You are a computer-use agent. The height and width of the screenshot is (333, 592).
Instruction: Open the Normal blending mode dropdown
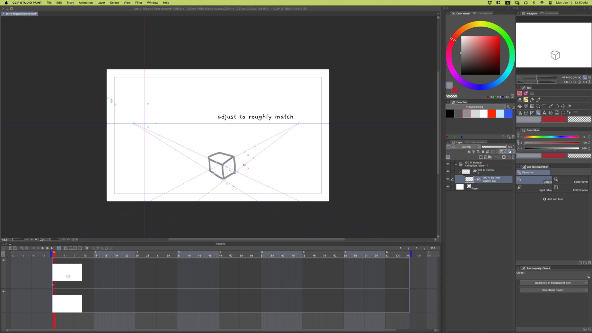(x=468, y=147)
